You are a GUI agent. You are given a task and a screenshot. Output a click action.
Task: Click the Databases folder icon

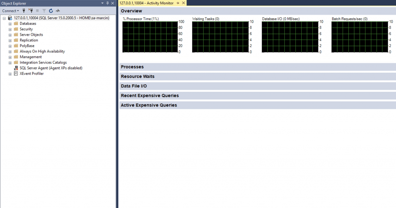[x=16, y=23]
